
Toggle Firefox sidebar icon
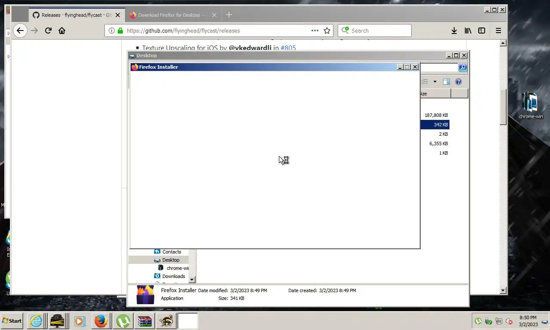pyautogui.click(x=482, y=31)
